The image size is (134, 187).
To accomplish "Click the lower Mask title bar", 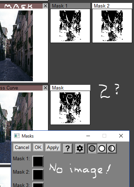I will click(x=70, y=88).
